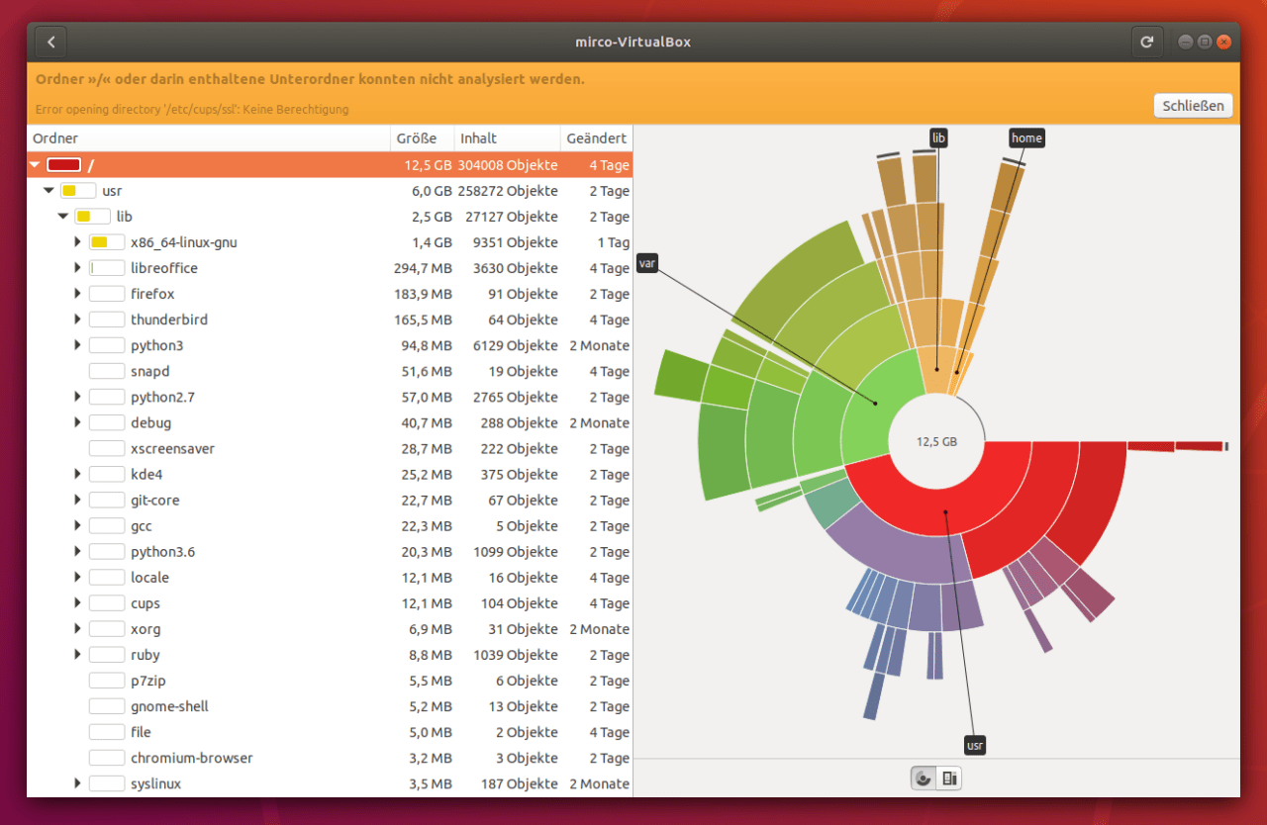This screenshot has height=825, width=1267.
Task: Expand the libreoffice folder
Action: pyautogui.click(x=77, y=267)
